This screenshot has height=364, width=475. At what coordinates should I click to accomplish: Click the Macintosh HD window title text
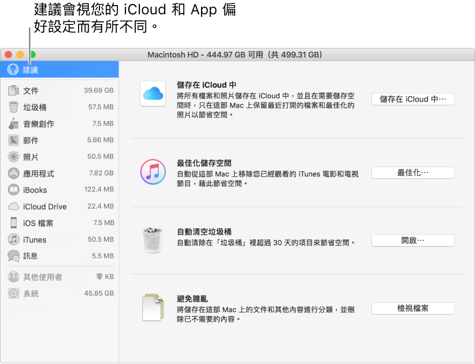point(235,55)
